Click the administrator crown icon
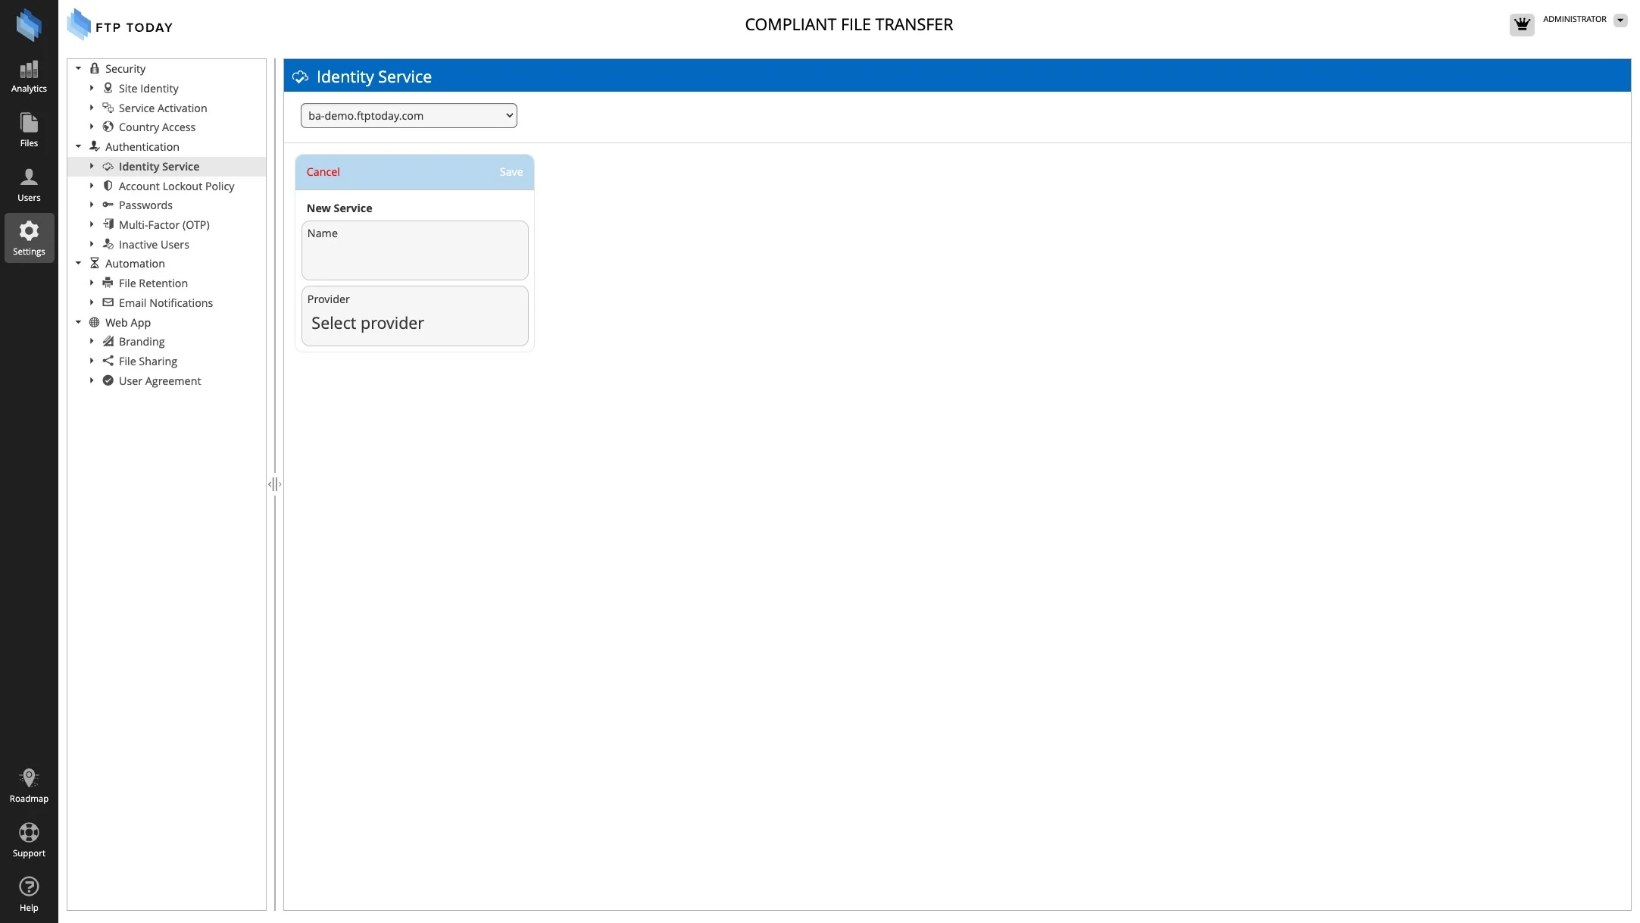The image size is (1640, 923). (1522, 24)
